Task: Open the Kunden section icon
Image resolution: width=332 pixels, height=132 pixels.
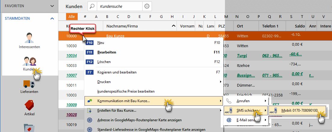Action: (29, 62)
